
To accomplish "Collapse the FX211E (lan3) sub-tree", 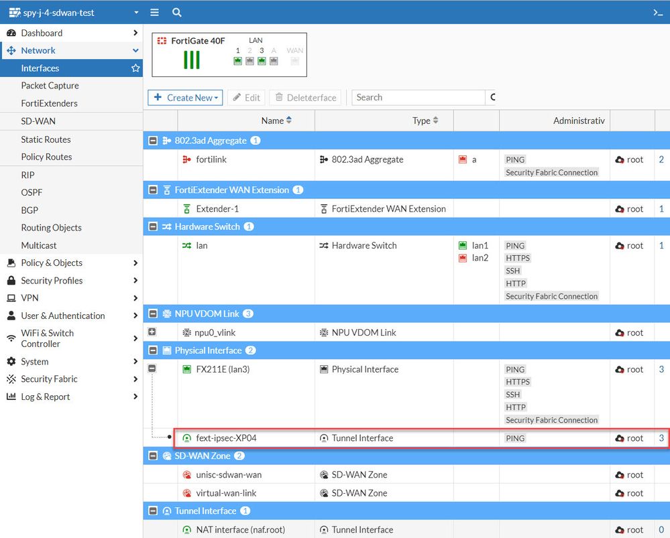I will coord(152,369).
